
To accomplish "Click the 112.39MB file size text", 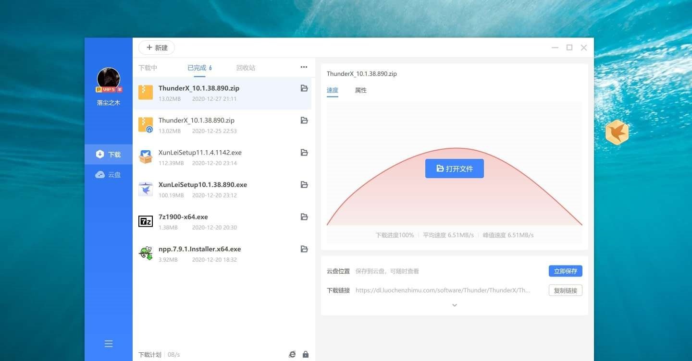I will coord(171,163).
